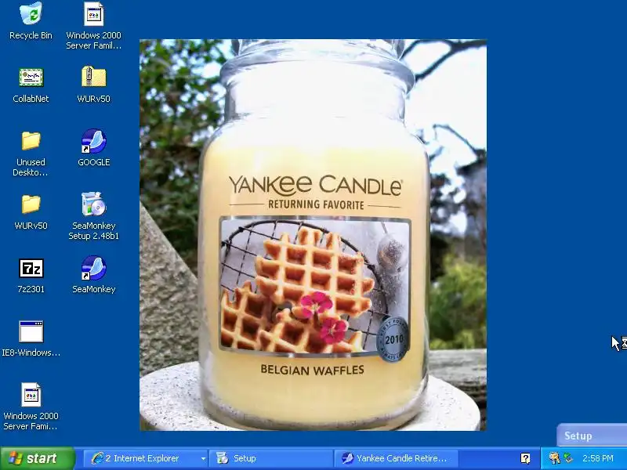This screenshot has height=470, width=627.
Task: Select the top Windows 2000 Server Family icon
Action: click(x=93, y=14)
